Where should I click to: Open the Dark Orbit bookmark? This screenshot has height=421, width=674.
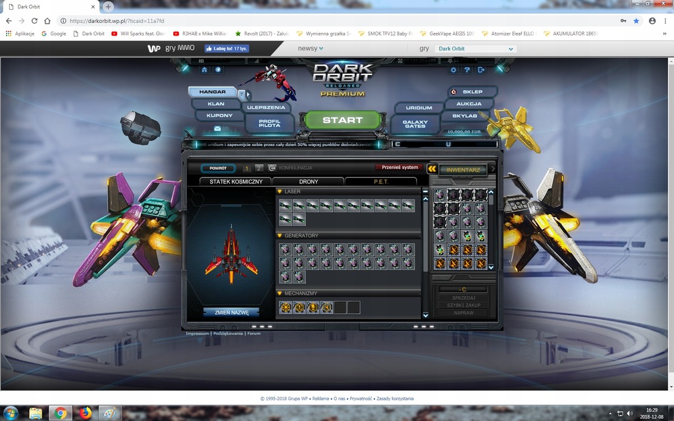tap(89, 34)
